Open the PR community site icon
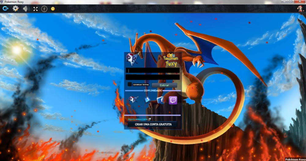Screen dimensions: 306x161 tap(133, 100)
